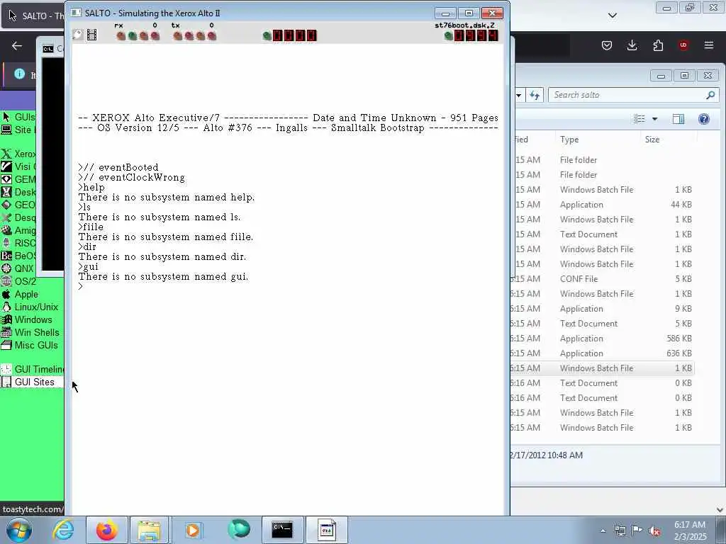Open the QNX sidebar link
Viewport: 726px width, 544px height.
[x=24, y=268]
